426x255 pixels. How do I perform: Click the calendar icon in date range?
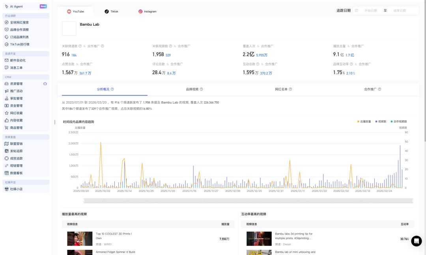click(x=357, y=11)
